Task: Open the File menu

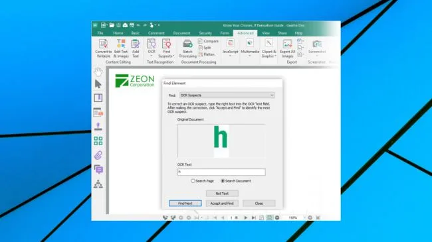Action: [x=100, y=33]
